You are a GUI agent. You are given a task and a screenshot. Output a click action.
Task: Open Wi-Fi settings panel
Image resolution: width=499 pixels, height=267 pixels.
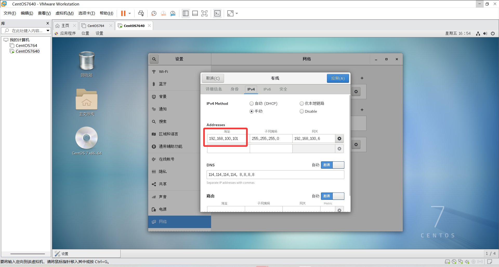coord(179,72)
